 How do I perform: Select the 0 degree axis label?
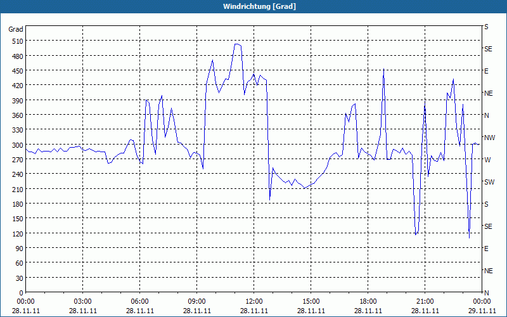[22, 293]
